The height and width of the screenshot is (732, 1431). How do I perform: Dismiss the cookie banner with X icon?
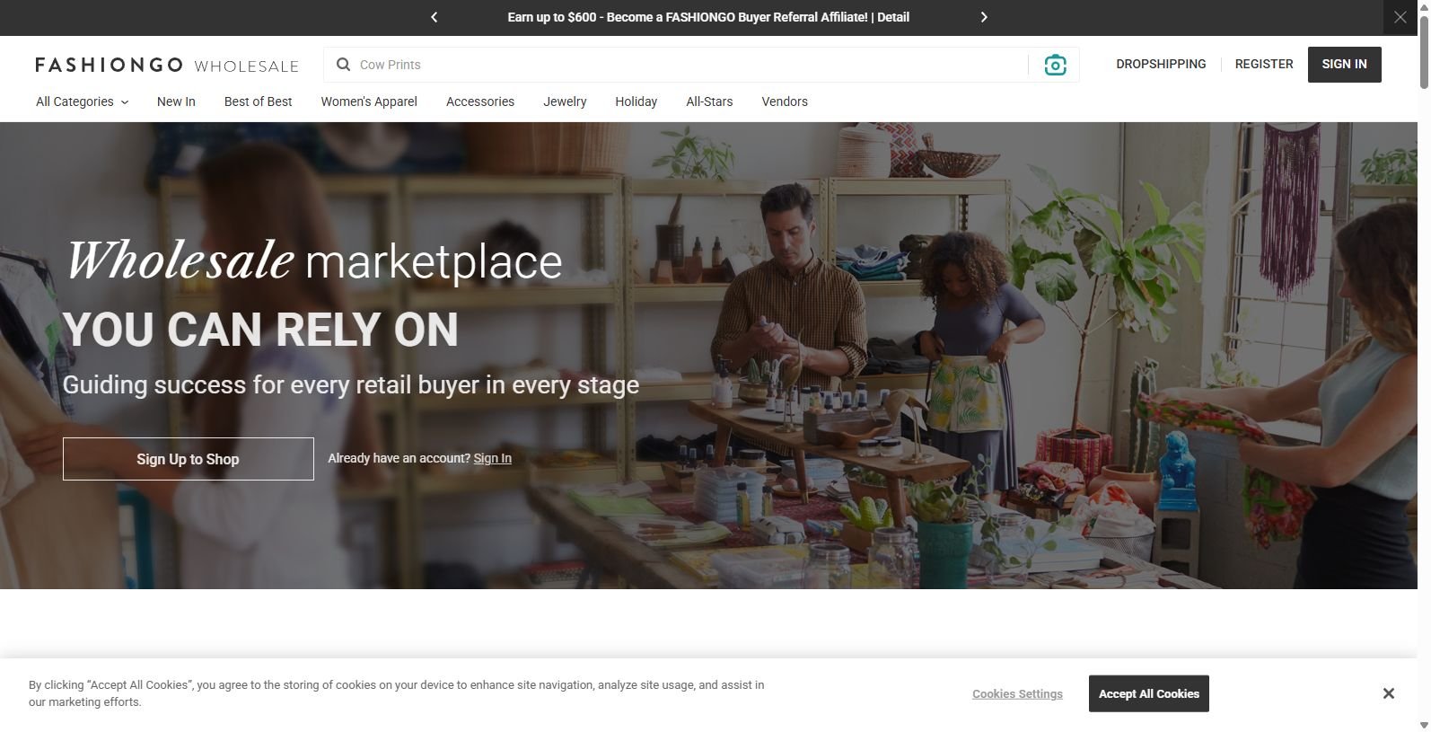[x=1388, y=693]
